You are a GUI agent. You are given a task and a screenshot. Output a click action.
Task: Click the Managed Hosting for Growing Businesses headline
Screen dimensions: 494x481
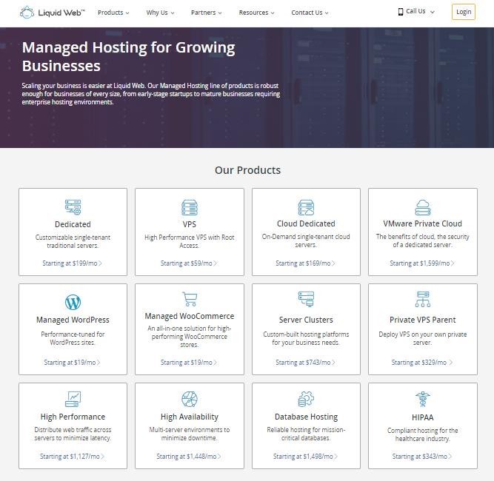point(129,57)
